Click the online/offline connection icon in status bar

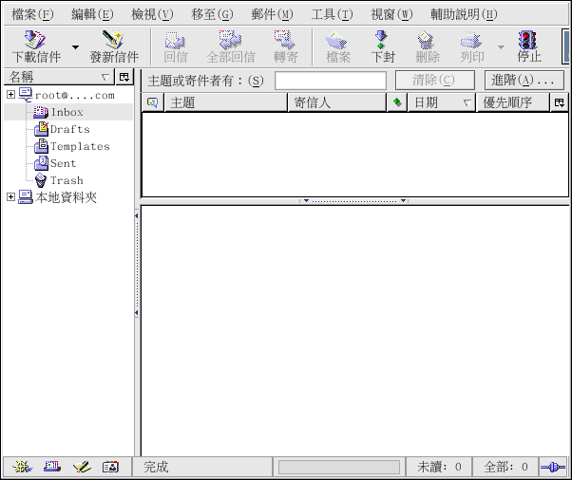pos(553,467)
